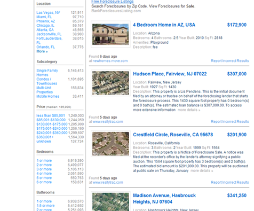254x211 pixels.
Task: Expand More locations list
Action: [x=42, y=51]
